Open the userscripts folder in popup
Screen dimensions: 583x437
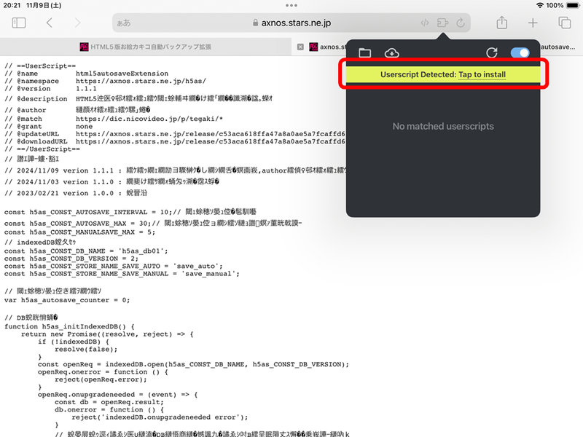coord(365,52)
